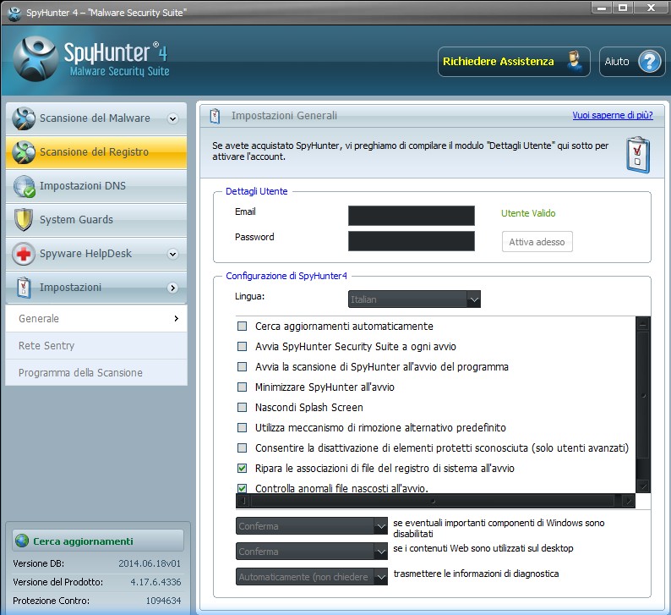Click the Versione DB value 2014.06.18v01
Screen dimensions: 671x615
(x=150, y=563)
